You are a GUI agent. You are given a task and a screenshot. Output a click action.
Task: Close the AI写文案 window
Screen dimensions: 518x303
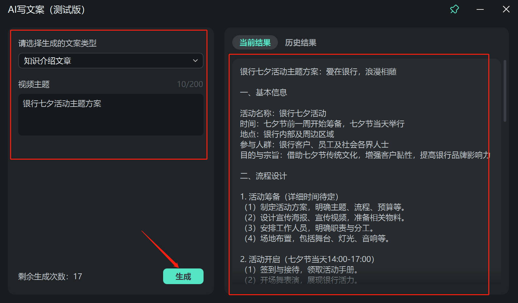(506, 9)
